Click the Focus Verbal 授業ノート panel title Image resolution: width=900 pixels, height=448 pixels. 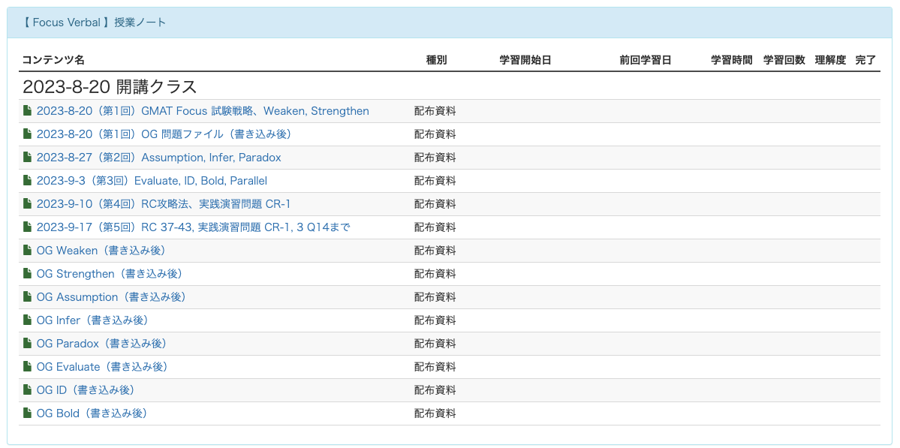pyautogui.click(x=94, y=23)
